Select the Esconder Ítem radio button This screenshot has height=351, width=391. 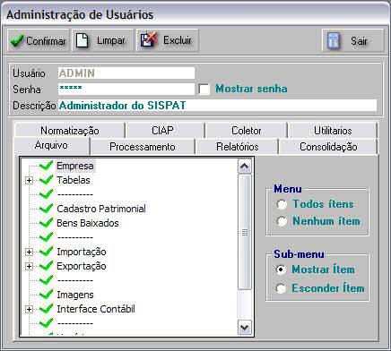pos(281,288)
